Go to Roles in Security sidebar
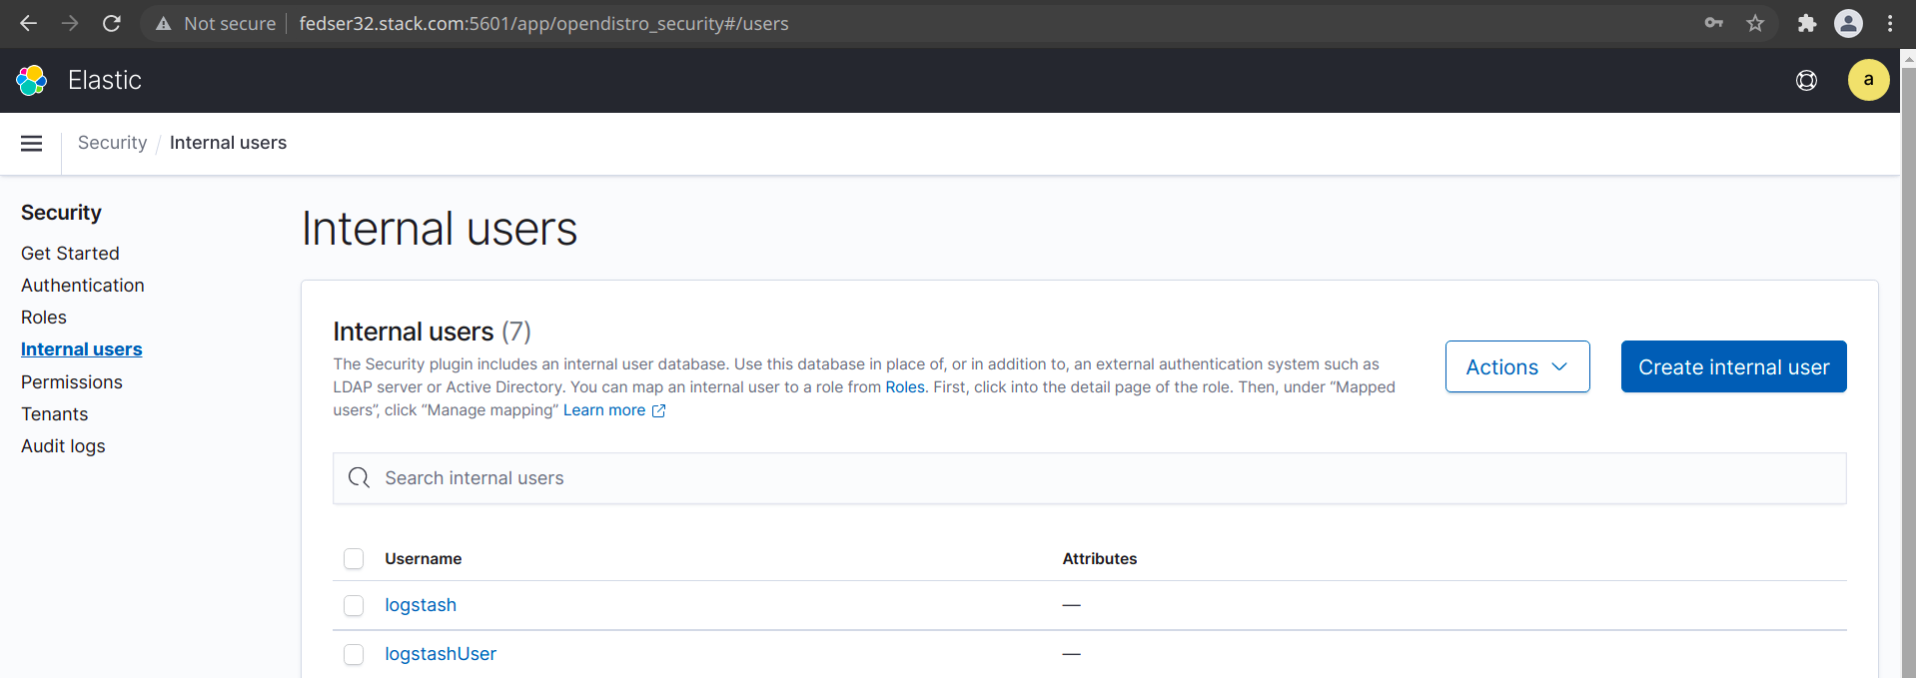This screenshot has height=678, width=1916. (x=44, y=318)
